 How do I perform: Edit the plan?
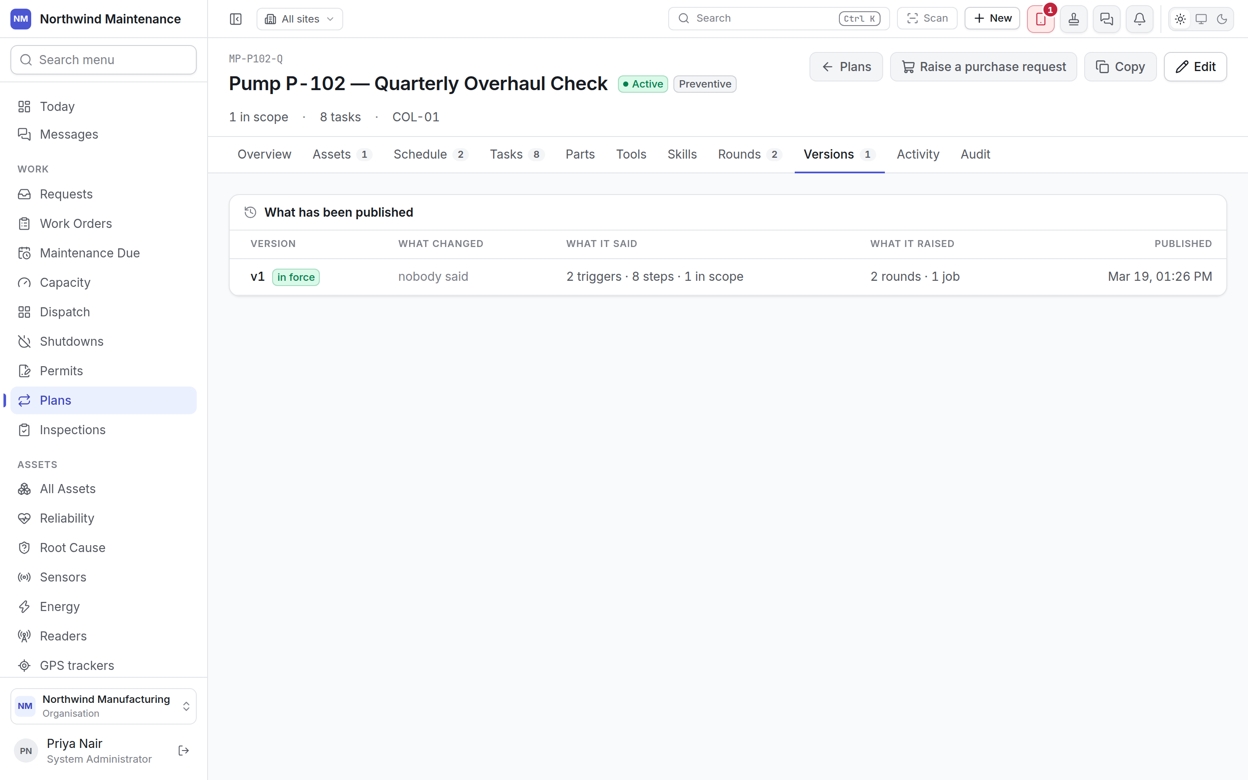click(x=1196, y=67)
